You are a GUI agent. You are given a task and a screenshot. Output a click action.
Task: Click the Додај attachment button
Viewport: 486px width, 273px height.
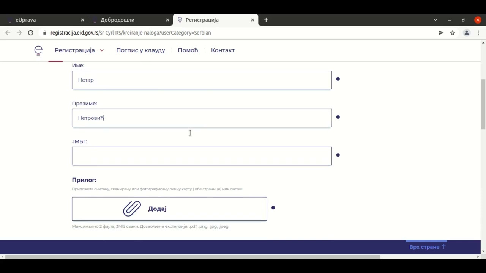[x=169, y=209]
